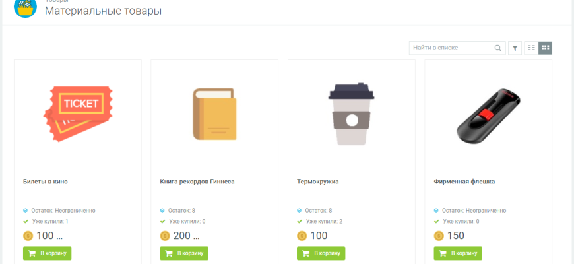Click the thermo mug product image
The height and width of the screenshot is (264, 574).
click(352, 114)
